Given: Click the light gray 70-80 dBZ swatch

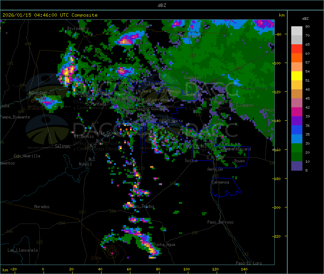Looking at the screenshot, I should 297,31.
